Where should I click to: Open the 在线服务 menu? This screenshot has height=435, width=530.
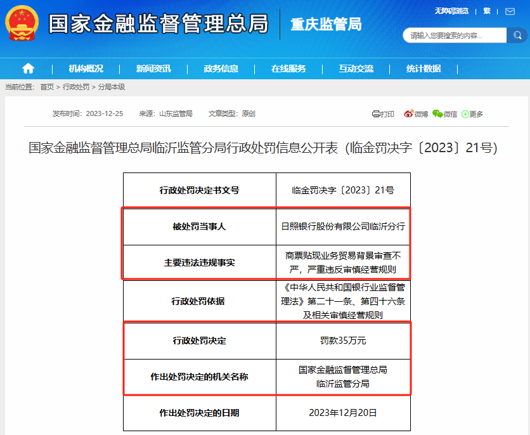[288, 68]
